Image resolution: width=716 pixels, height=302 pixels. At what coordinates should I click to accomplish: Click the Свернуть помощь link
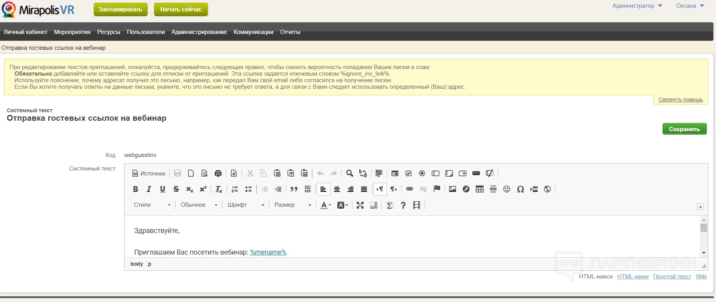(680, 100)
